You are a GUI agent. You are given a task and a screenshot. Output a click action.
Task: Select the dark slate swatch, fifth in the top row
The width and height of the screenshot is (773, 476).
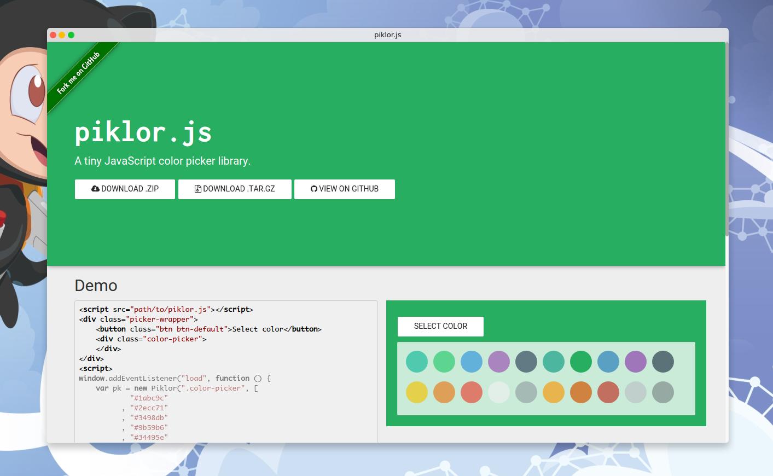click(x=526, y=362)
